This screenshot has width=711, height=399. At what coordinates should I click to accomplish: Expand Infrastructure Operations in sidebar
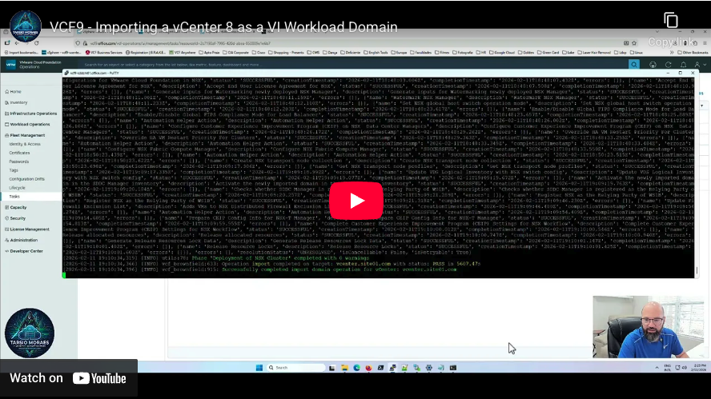[31, 114]
